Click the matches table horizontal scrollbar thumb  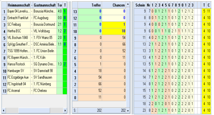34,111
